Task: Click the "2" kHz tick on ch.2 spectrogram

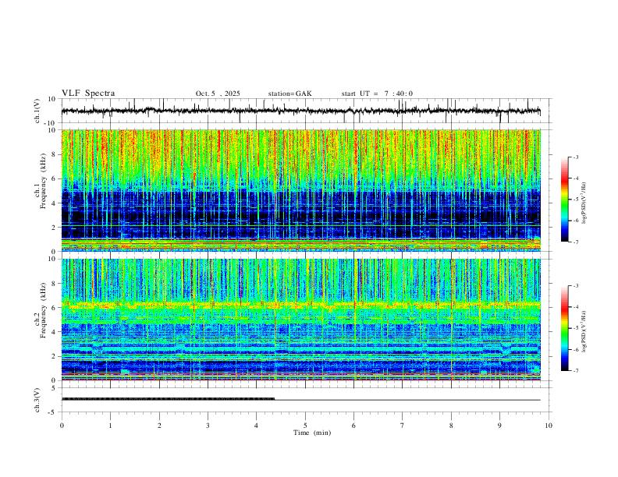Action: point(55,356)
